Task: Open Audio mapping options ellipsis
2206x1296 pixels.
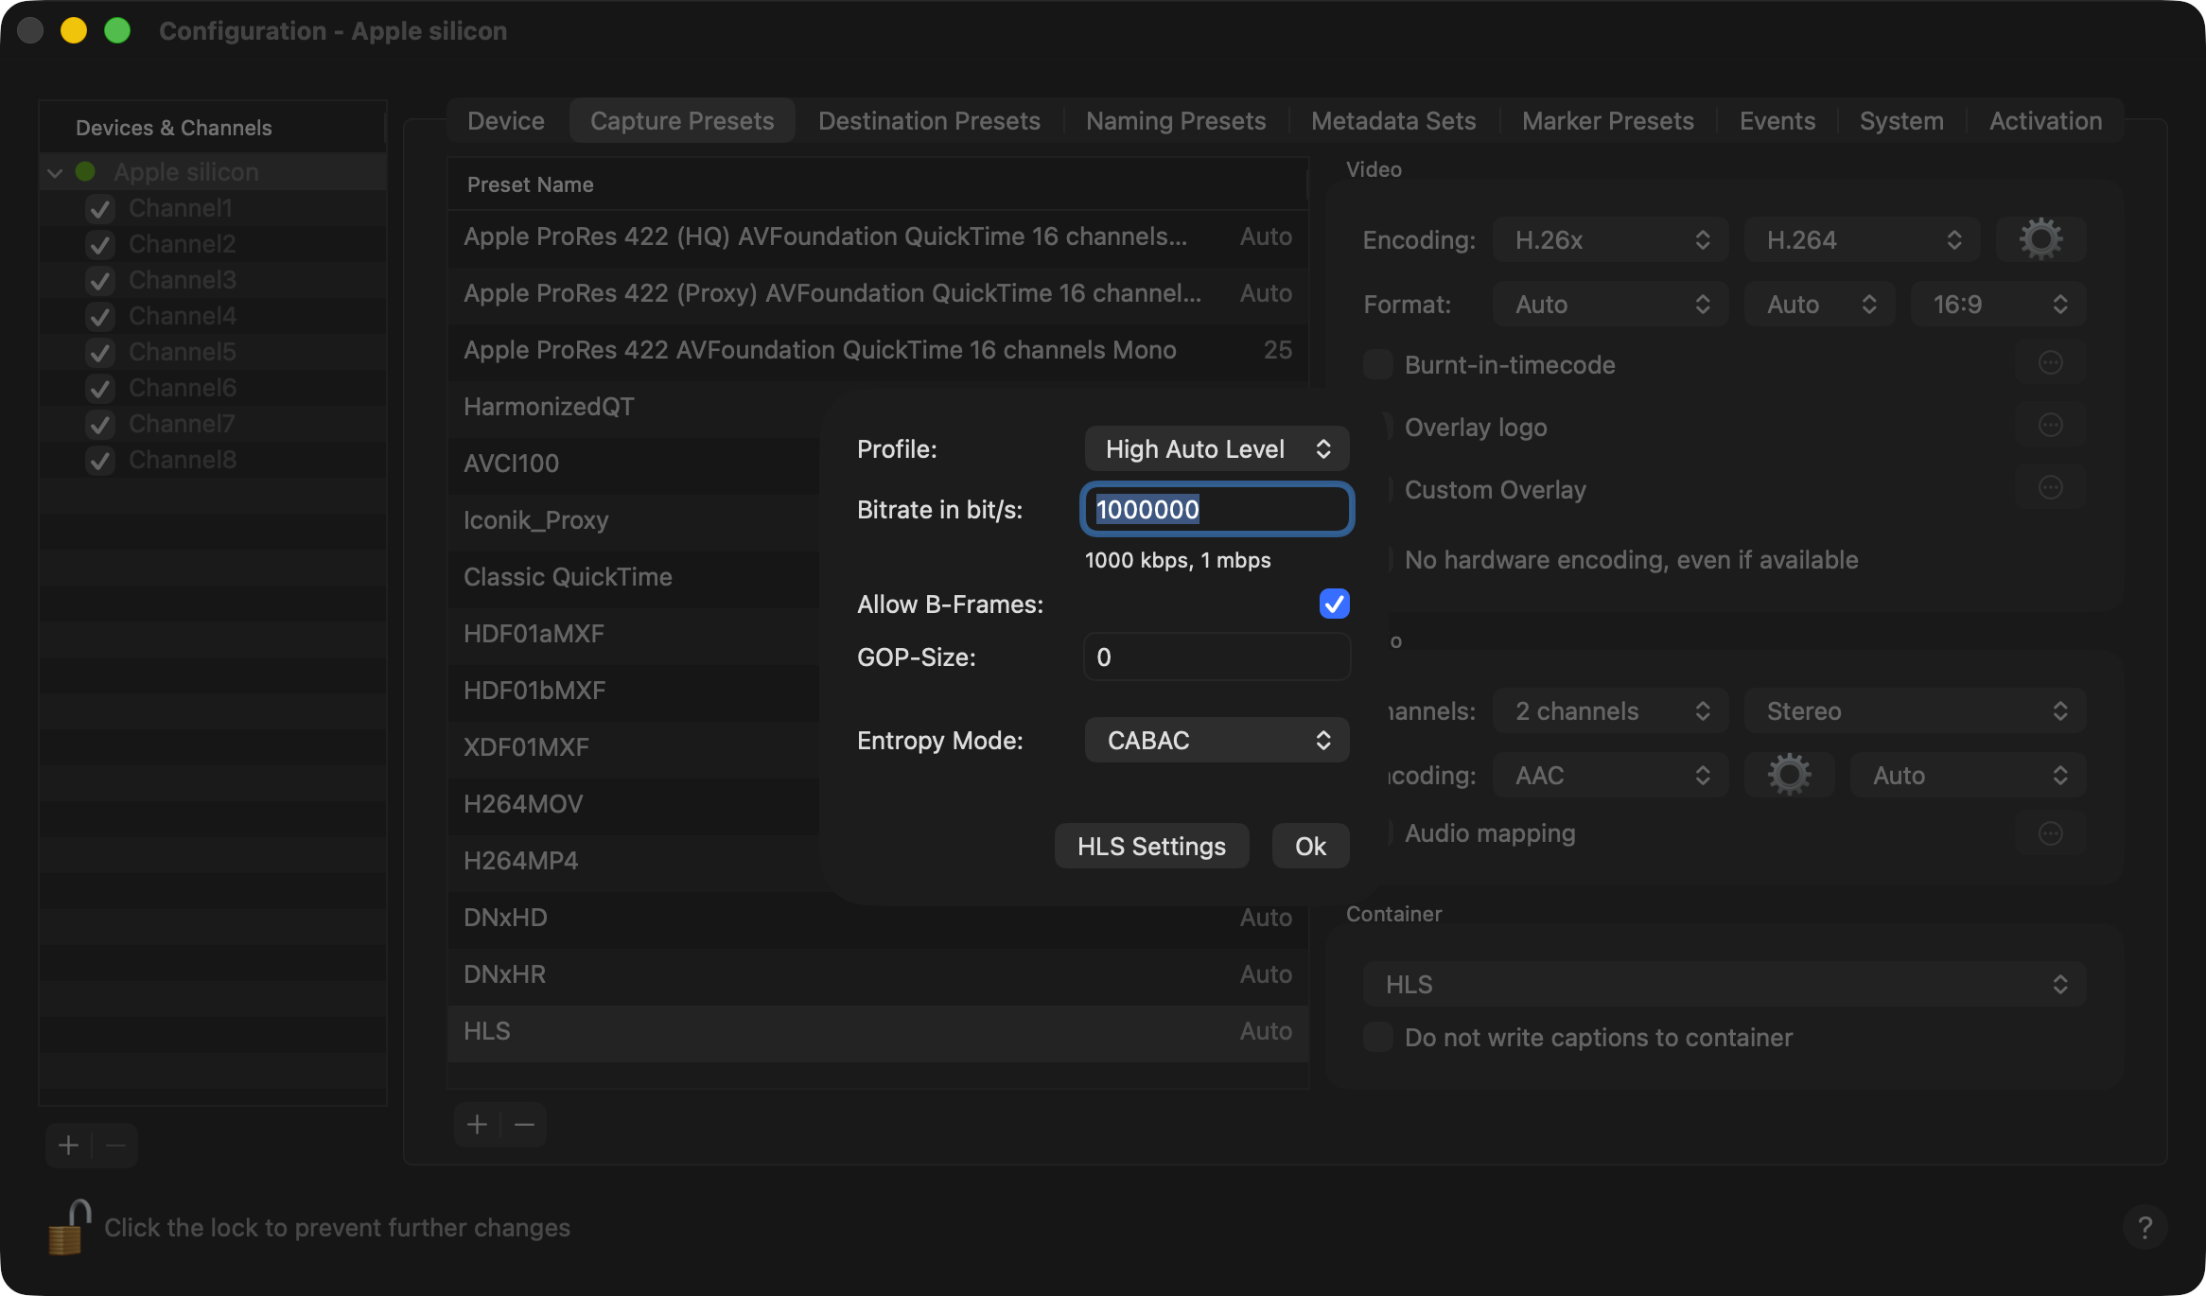Action: click(2050, 833)
